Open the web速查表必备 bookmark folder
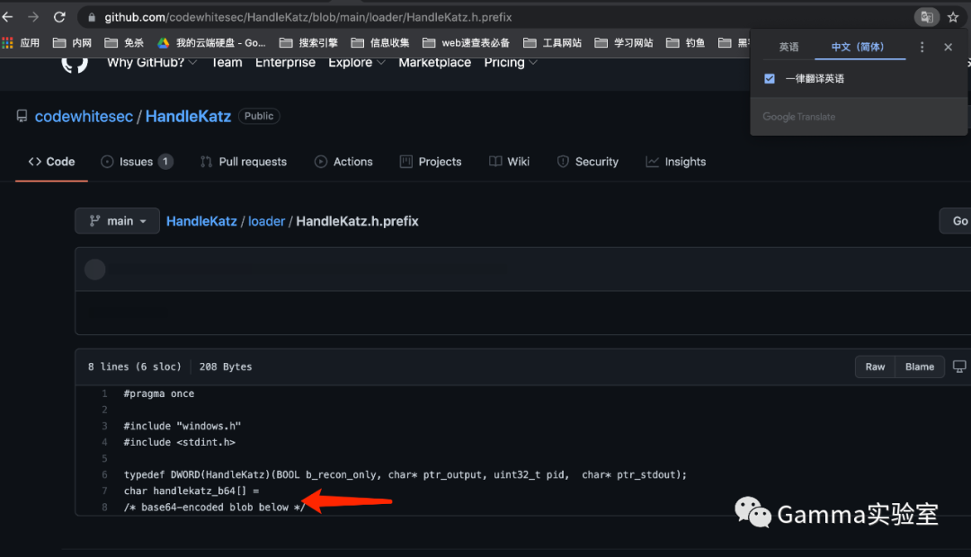 coord(467,43)
